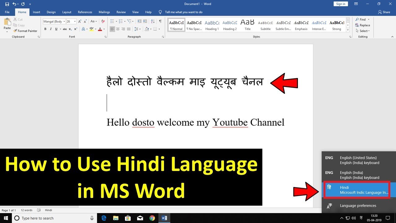
Task: Justify the paragraph text
Action: [129, 29]
